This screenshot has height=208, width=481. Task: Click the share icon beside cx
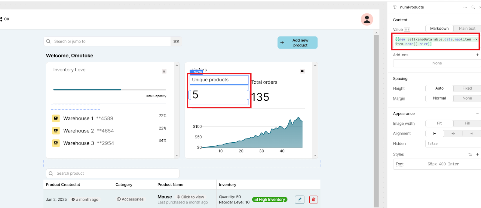(x=1, y=19)
